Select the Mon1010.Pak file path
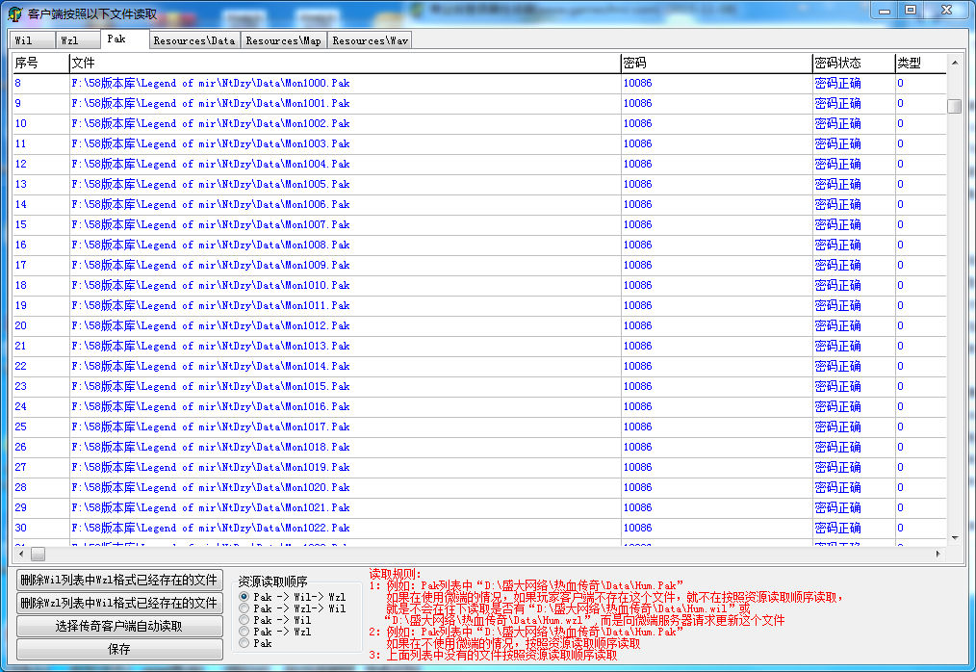The image size is (976, 672). (x=211, y=285)
